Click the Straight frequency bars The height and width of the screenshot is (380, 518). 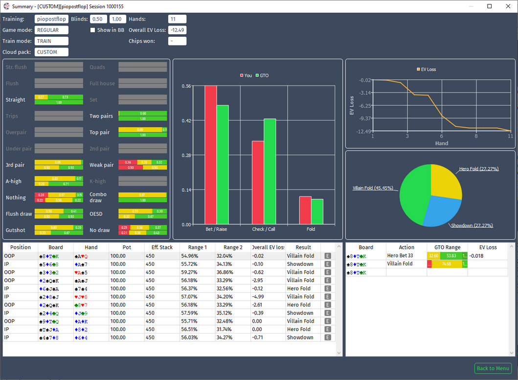(59, 99)
